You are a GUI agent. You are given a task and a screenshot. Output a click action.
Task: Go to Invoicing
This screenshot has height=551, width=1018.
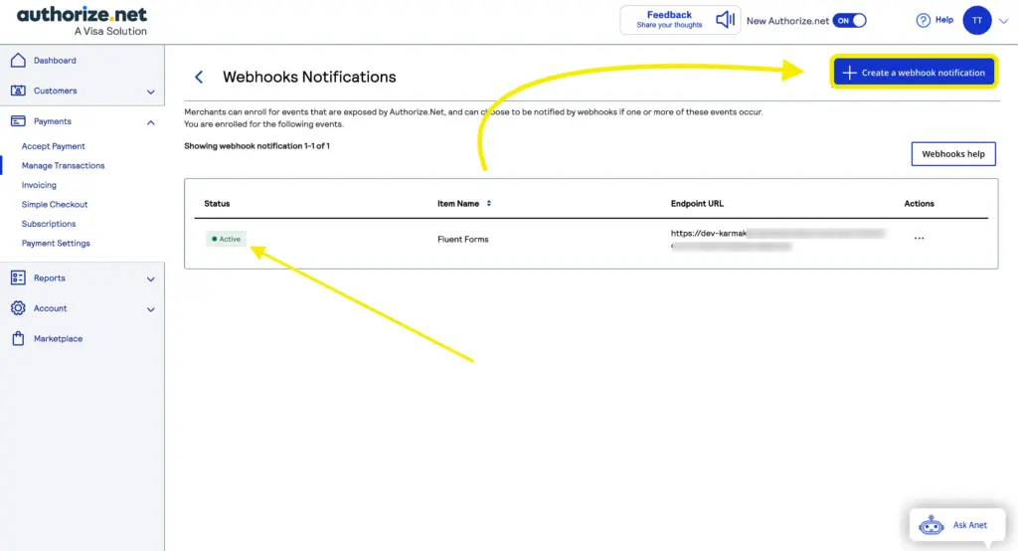point(39,185)
